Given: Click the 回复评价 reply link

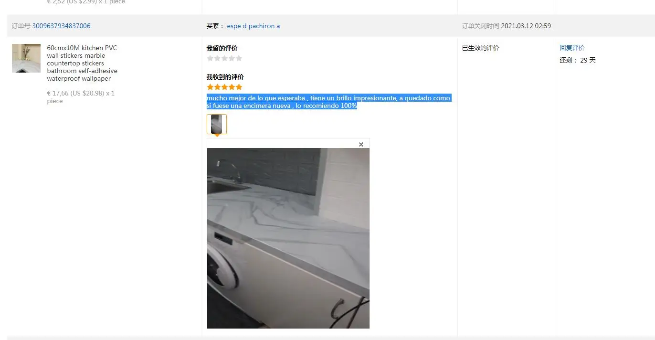Looking at the screenshot, I should tap(572, 48).
